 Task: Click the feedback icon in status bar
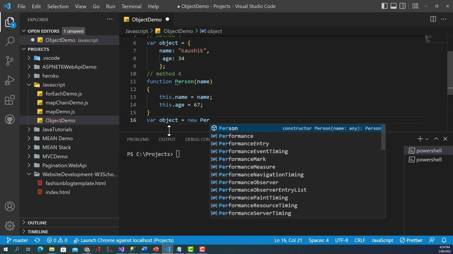pos(432,240)
